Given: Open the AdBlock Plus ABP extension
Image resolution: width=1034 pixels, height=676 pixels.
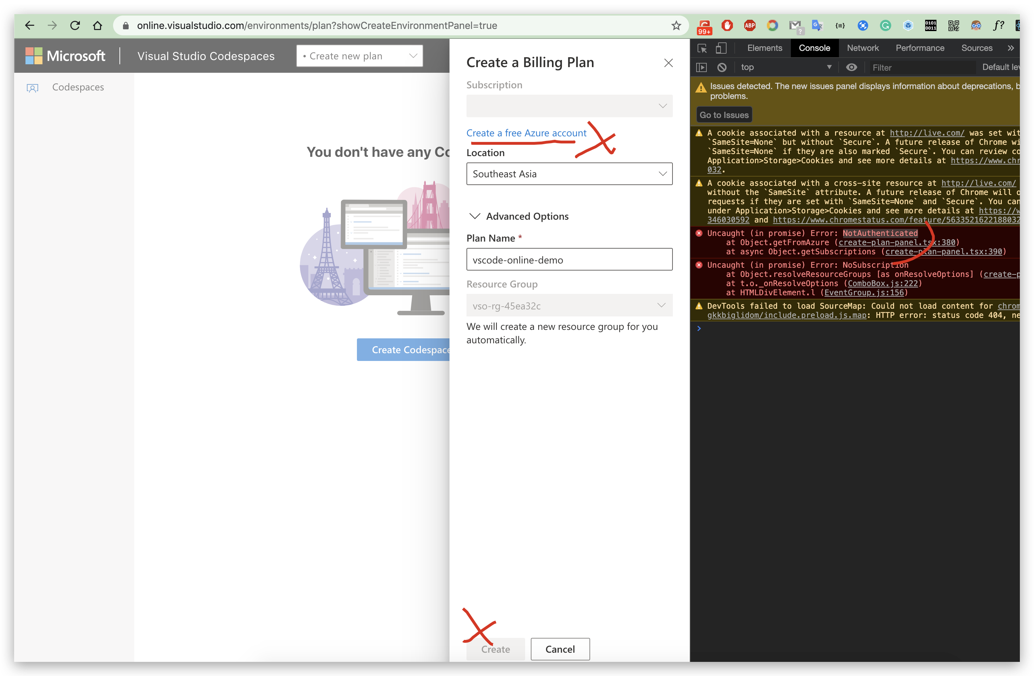Looking at the screenshot, I should tap(750, 25).
